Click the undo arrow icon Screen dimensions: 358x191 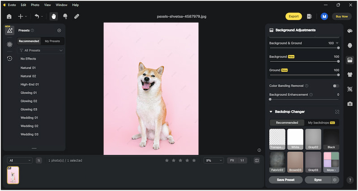[x=37, y=17]
